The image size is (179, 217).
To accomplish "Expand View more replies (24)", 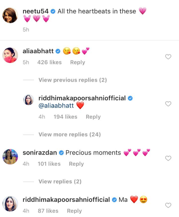I will pyautogui.click(x=69, y=135).
